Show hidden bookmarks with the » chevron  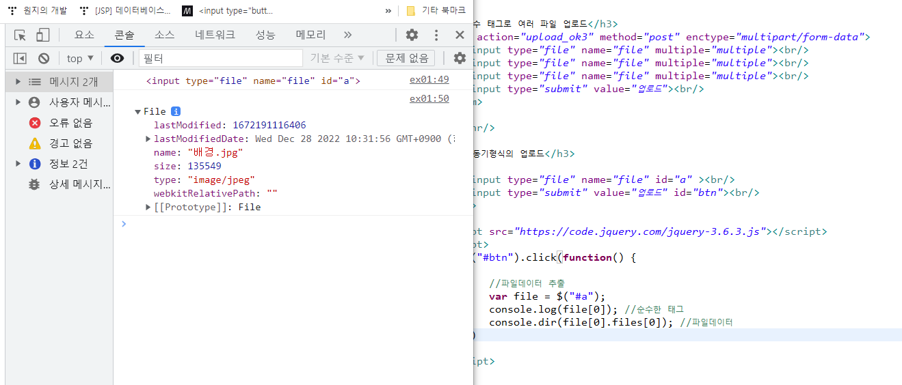[x=388, y=10]
